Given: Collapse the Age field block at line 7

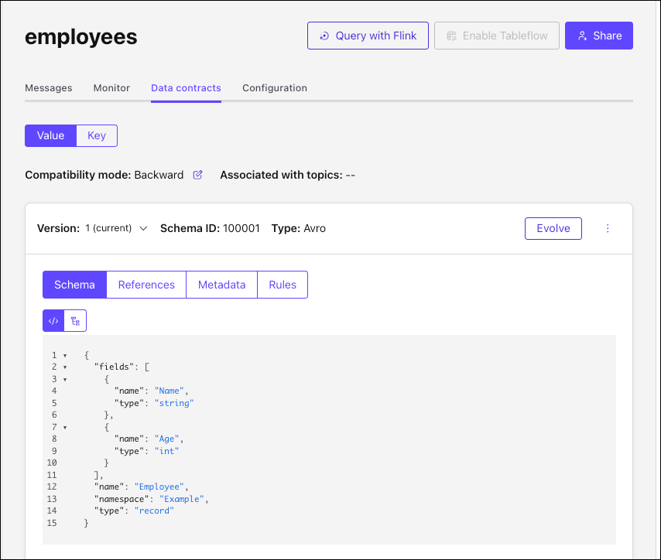Looking at the screenshot, I should tap(65, 426).
